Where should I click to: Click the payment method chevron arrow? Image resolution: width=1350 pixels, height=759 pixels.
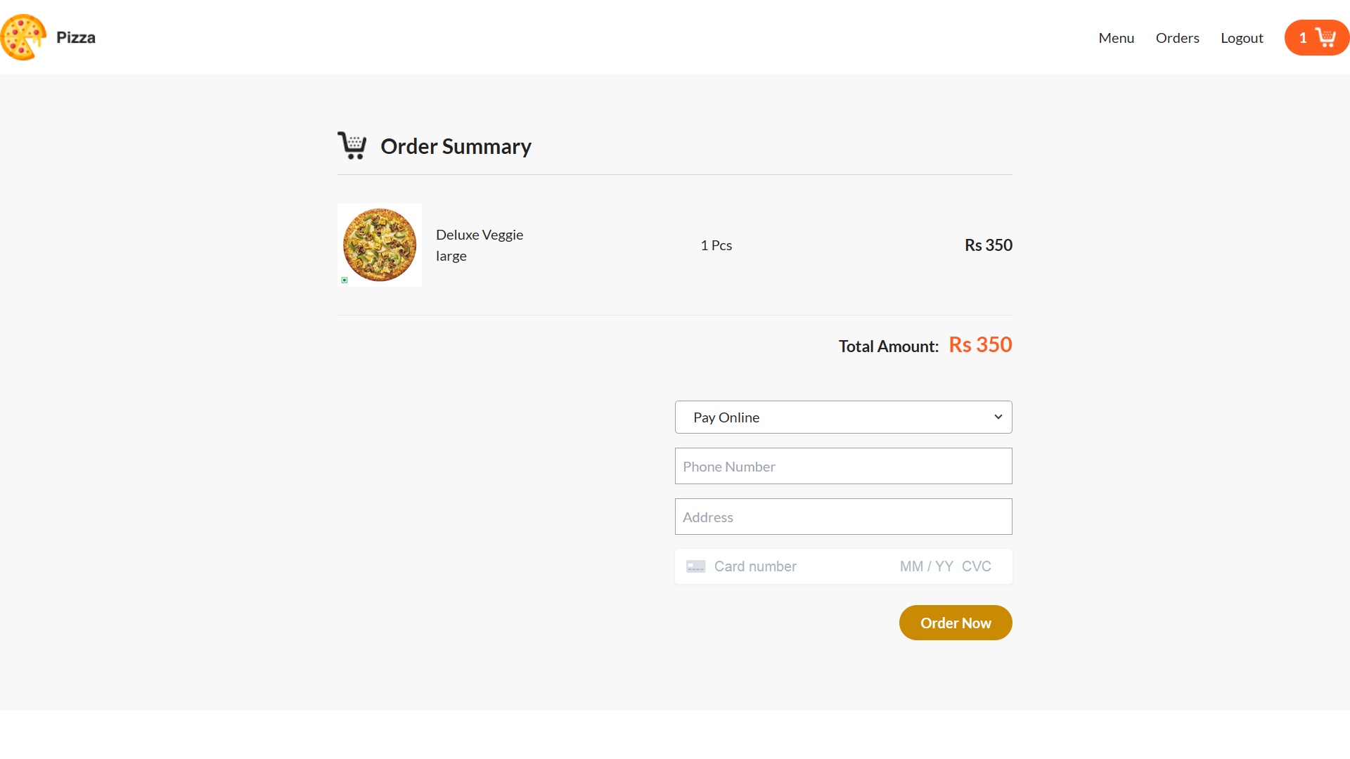coord(997,417)
